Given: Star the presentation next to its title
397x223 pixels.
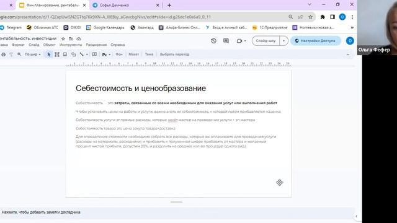Looking at the screenshot, I should pyautogui.click(x=63, y=38).
